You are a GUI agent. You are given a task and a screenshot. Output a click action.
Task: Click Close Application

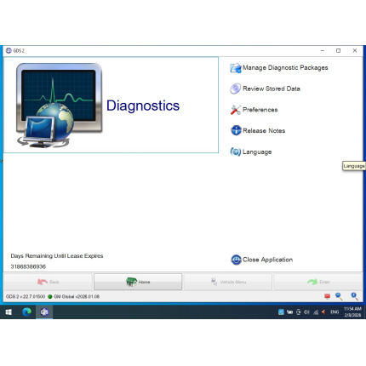click(261, 260)
